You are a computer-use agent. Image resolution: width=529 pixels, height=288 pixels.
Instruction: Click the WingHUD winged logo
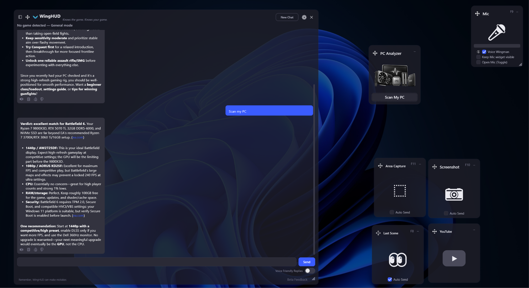[35, 17]
